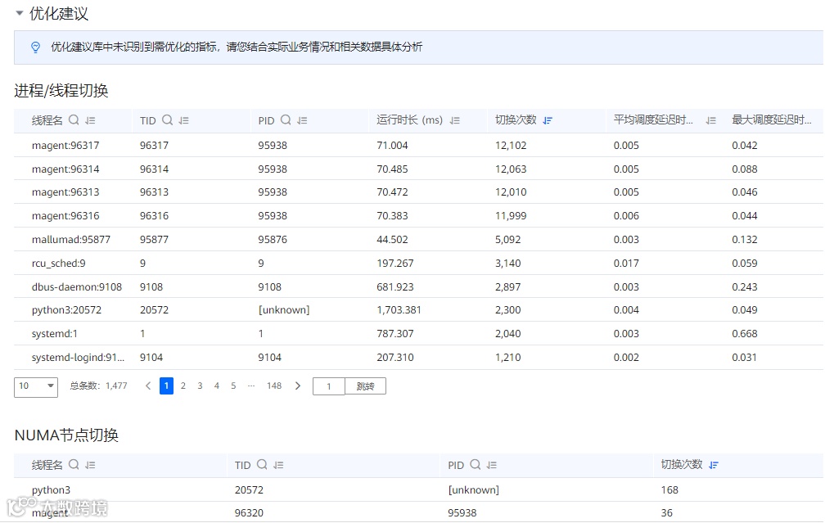Image resolution: width=825 pixels, height=523 pixels.
Task: Sort by 切换次数 in process switch table
Action: [x=548, y=120]
